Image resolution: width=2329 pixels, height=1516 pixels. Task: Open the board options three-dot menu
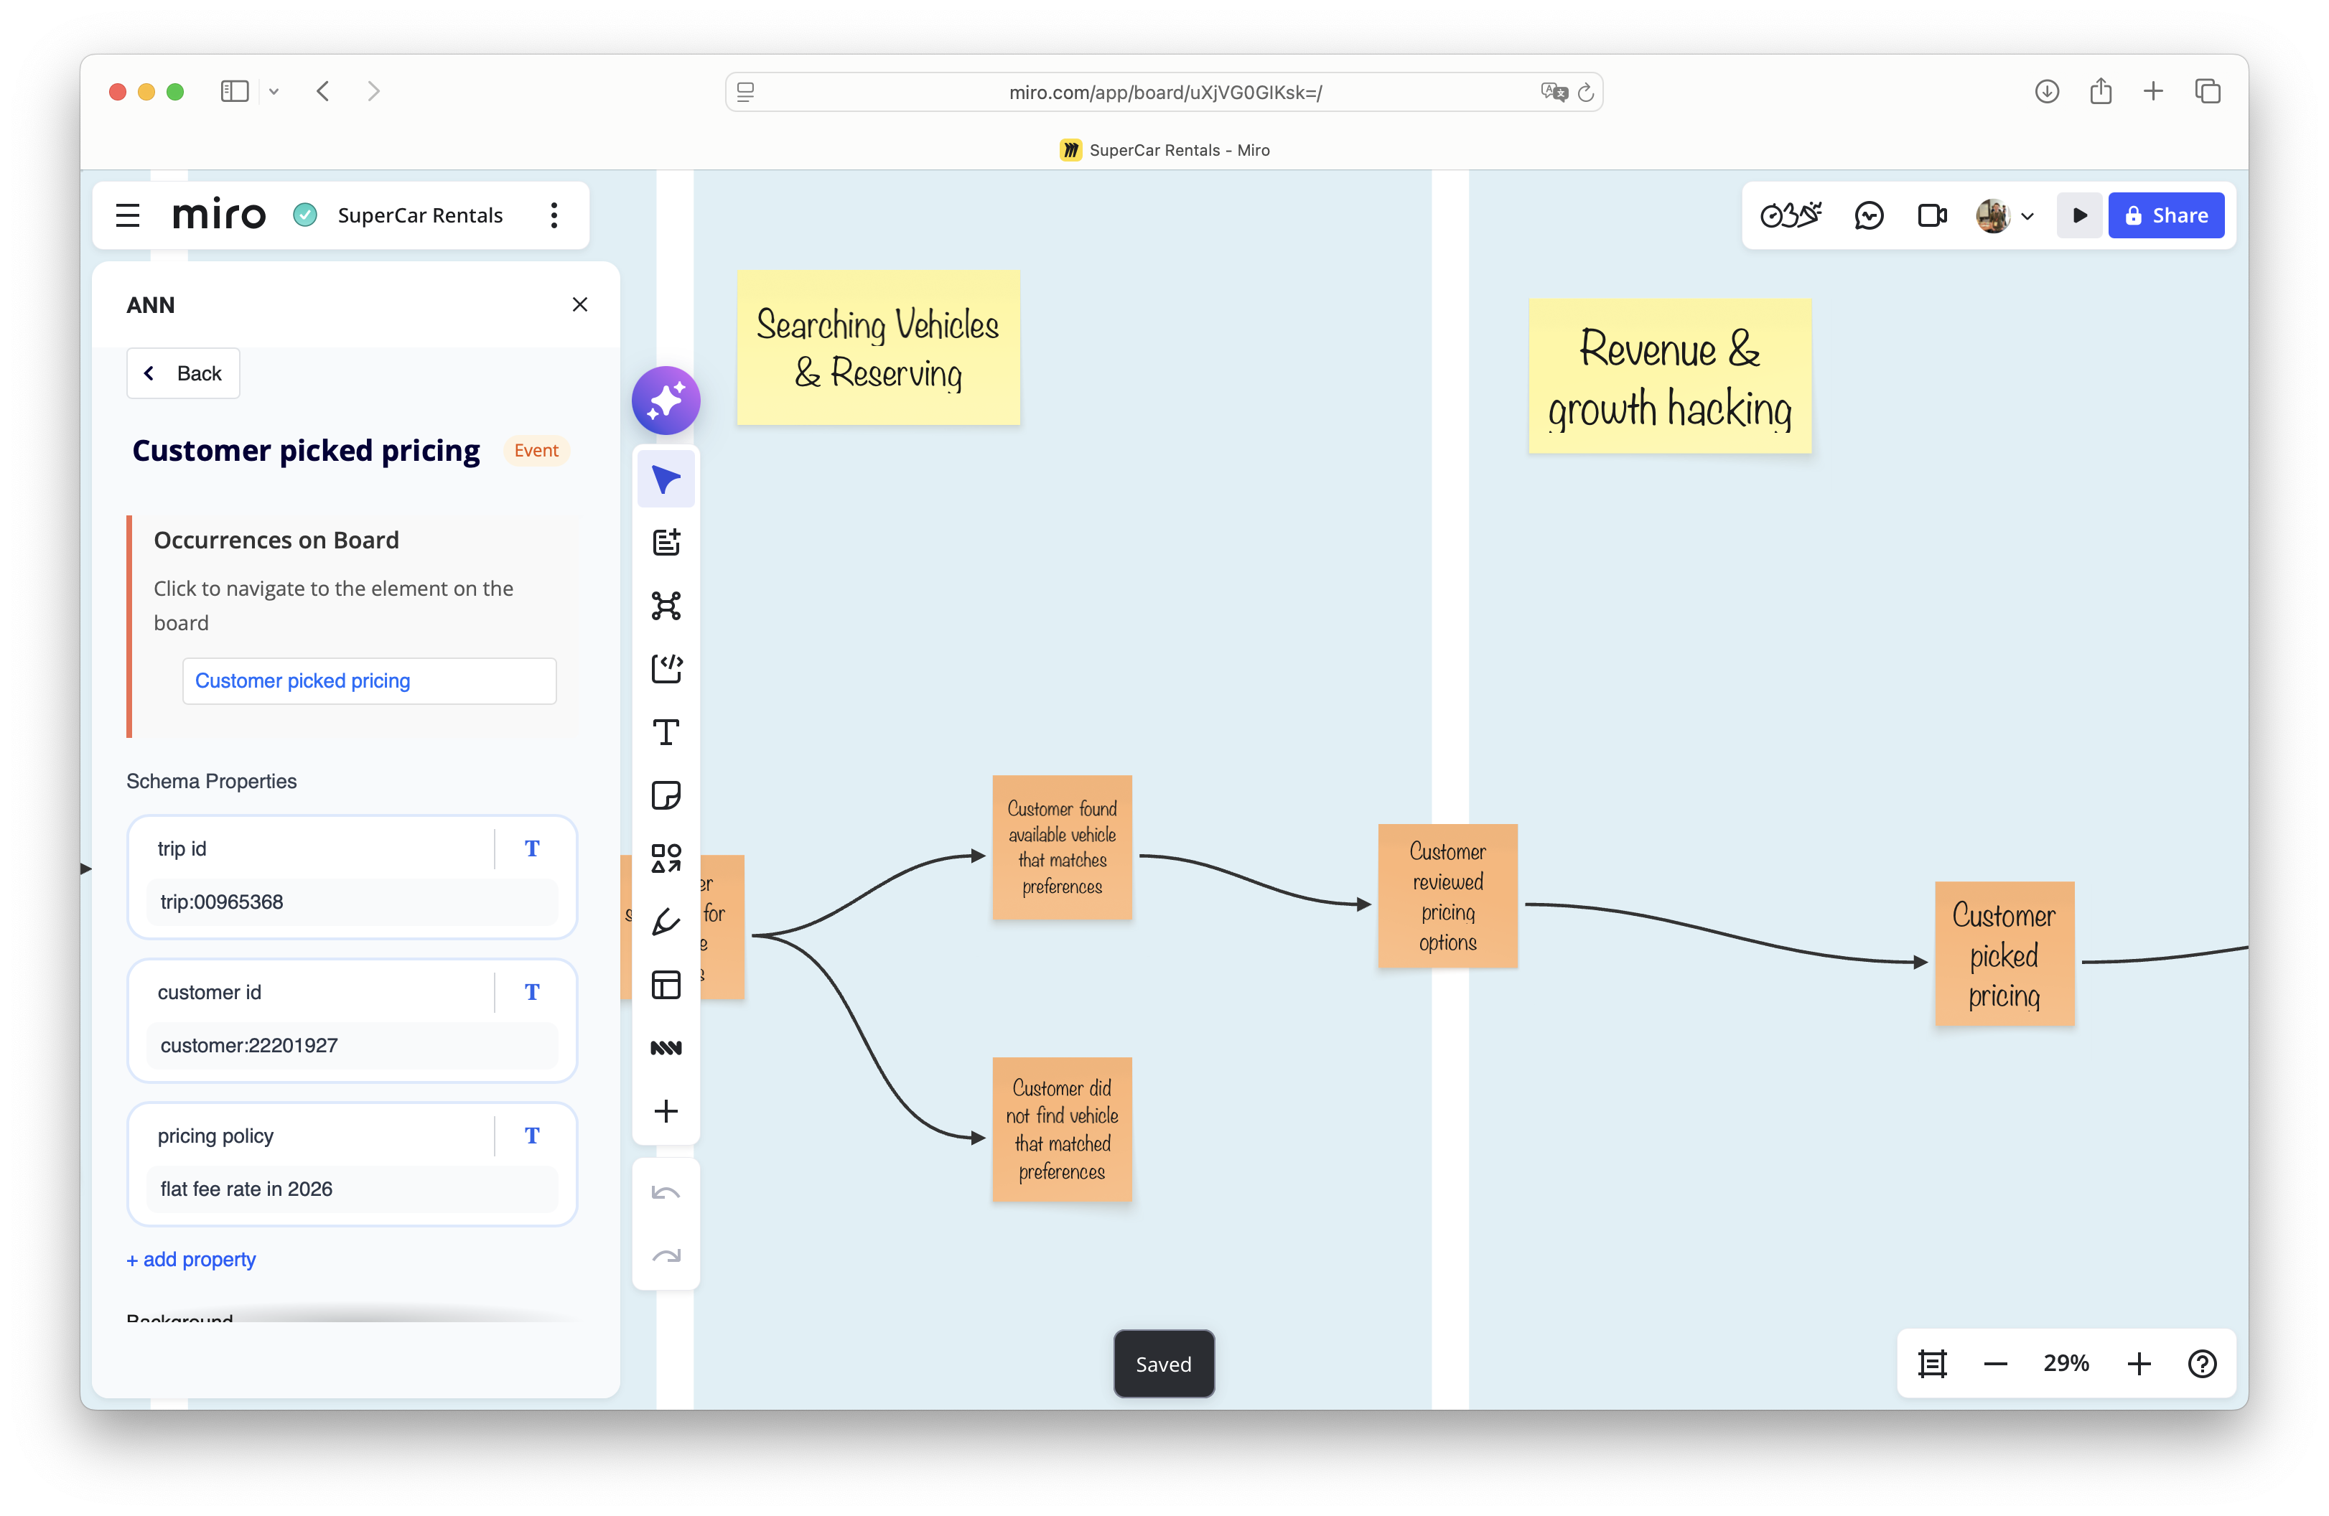tap(554, 215)
